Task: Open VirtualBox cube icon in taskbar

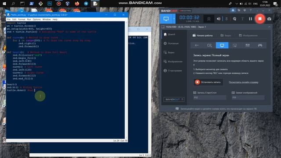Action: pos(68,4)
